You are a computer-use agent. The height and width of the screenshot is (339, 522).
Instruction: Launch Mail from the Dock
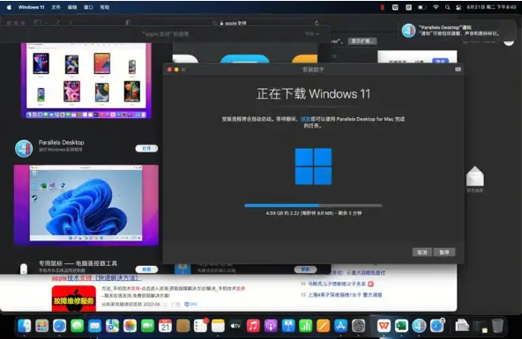pos(95,326)
